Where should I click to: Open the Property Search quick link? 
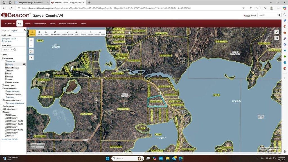pos(10,39)
